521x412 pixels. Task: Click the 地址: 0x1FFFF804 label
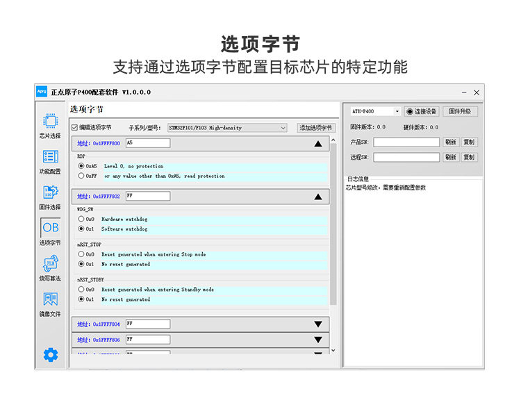click(x=99, y=324)
